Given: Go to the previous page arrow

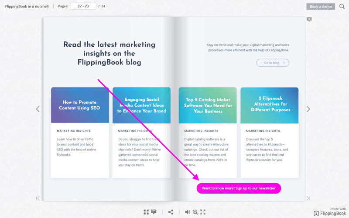Looking at the screenshot, I should pos(38,109).
